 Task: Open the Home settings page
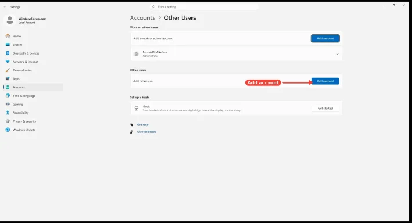(17, 36)
